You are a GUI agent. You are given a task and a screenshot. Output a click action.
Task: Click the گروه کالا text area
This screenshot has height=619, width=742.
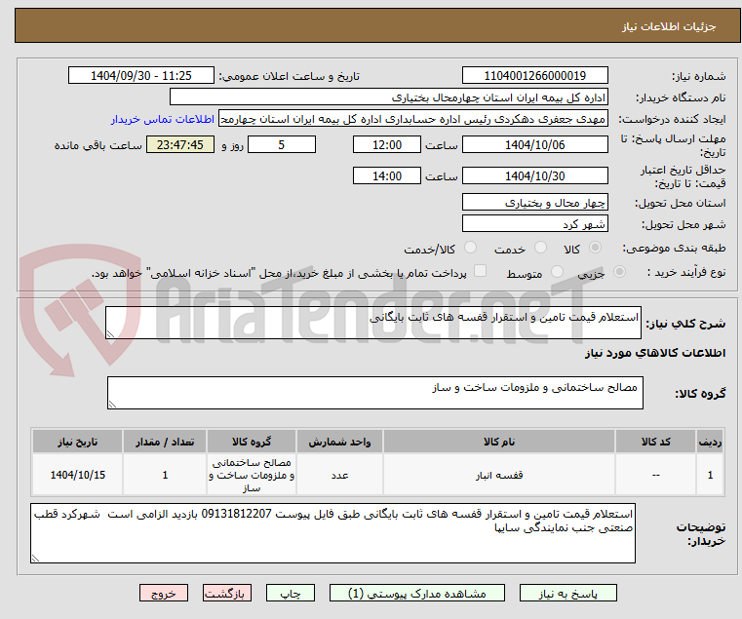374,393
